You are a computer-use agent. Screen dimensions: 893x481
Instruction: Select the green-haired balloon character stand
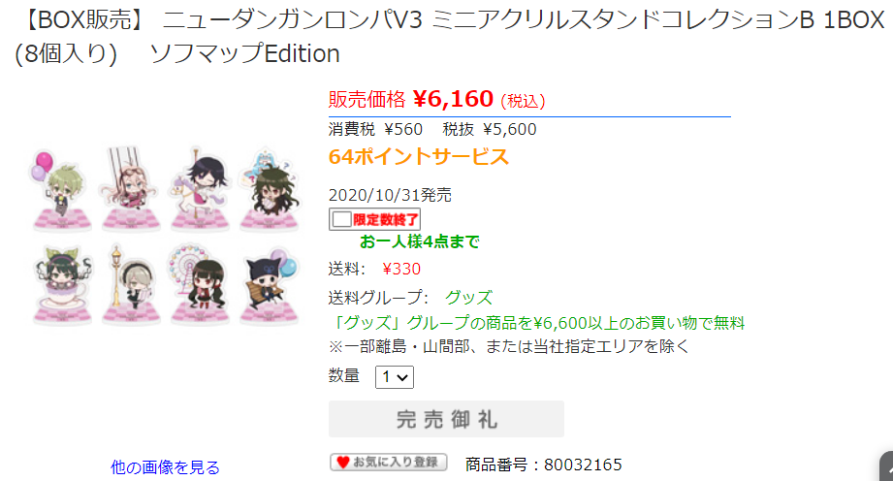pyautogui.click(x=61, y=190)
